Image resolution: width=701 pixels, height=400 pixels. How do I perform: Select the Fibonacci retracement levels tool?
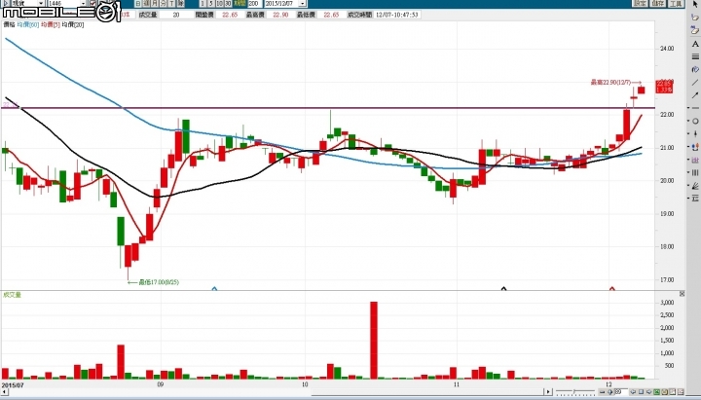point(695,198)
